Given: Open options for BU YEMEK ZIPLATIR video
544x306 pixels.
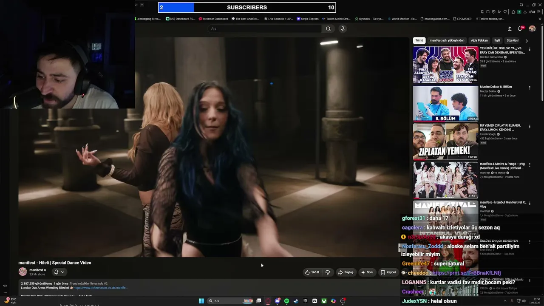Looking at the screenshot, I should pos(530,127).
